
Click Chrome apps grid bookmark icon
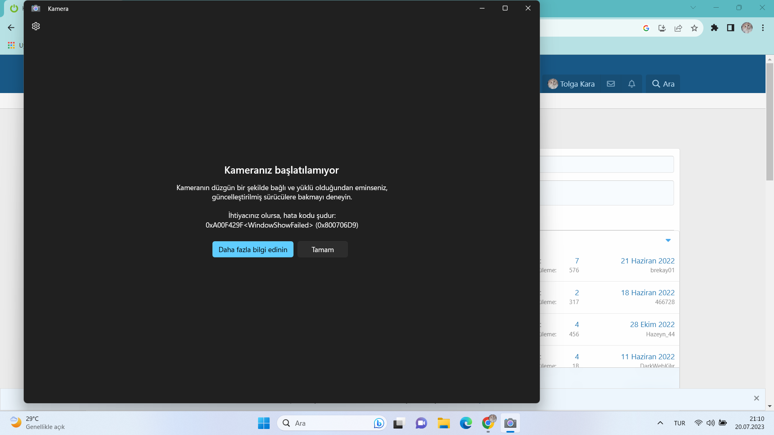(11, 45)
